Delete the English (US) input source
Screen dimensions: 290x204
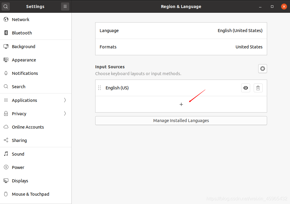(x=258, y=88)
